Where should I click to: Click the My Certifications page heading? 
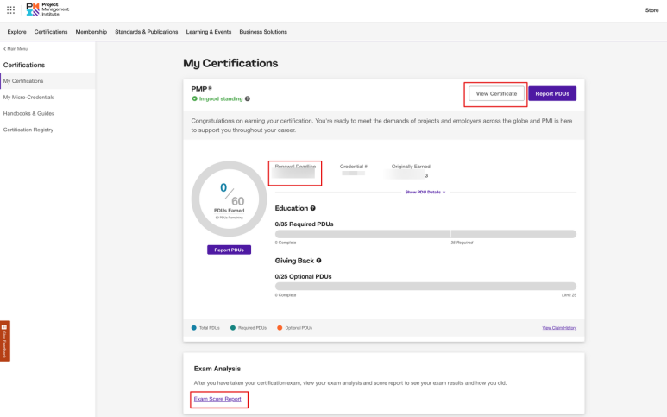[x=230, y=63]
